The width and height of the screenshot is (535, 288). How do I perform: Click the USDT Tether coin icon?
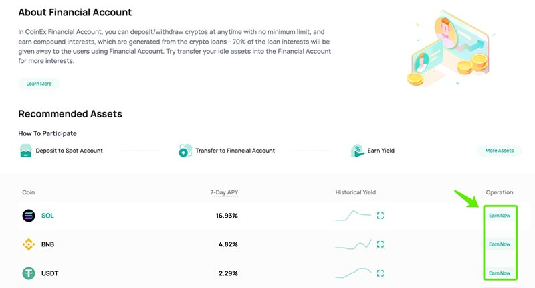29,273
